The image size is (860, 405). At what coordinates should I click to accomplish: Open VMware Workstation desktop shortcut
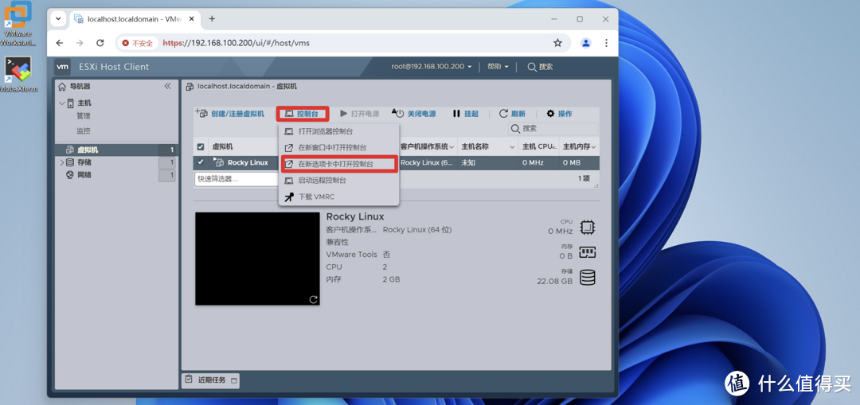18,23
